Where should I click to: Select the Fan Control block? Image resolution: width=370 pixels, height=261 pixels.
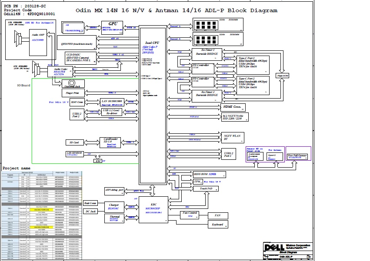(190, 215)
